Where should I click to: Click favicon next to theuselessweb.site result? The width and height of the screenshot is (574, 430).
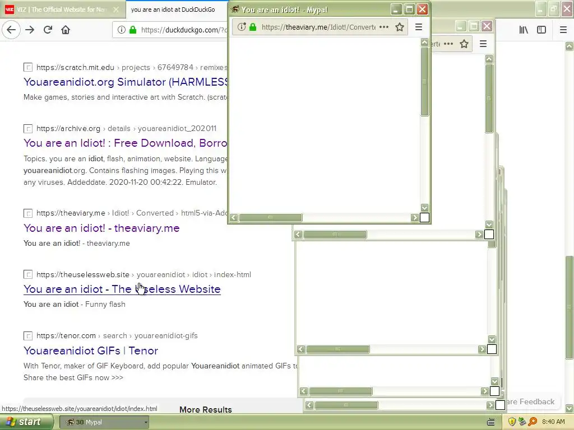pyautogui.click(x=28, y=274)
